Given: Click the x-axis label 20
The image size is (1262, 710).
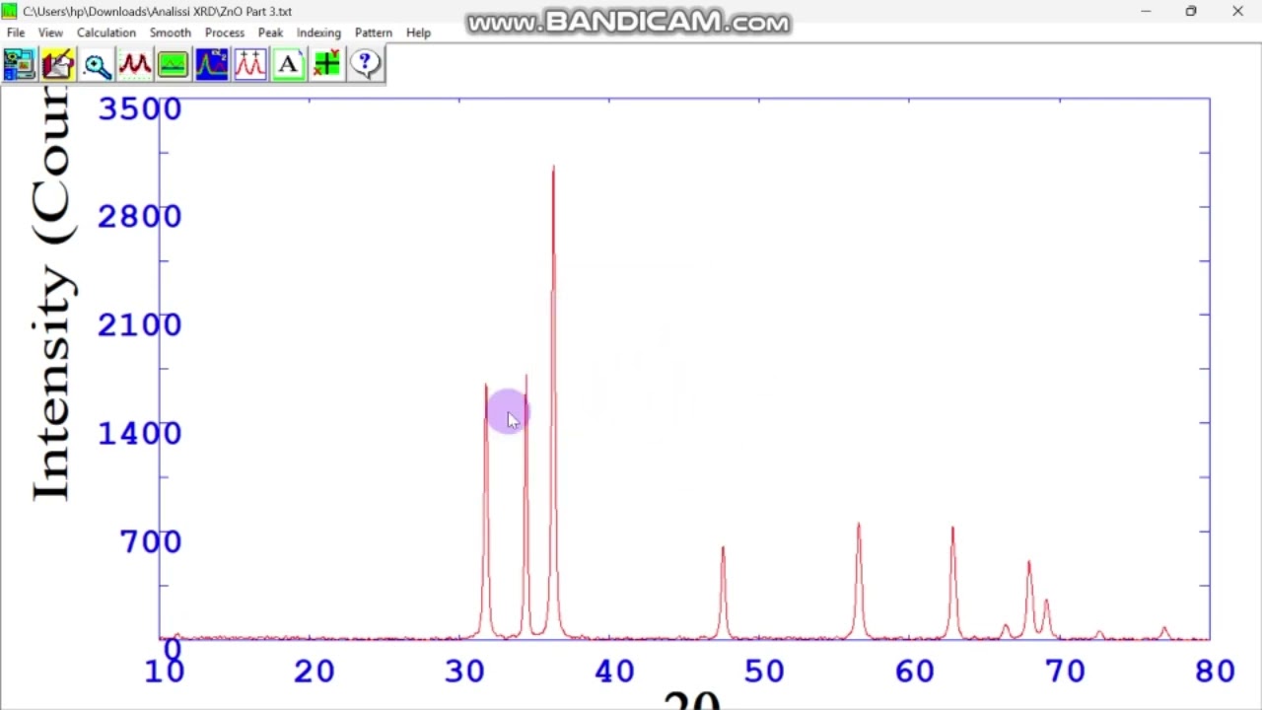Looking at the screenshot, I should click(314, 672).
